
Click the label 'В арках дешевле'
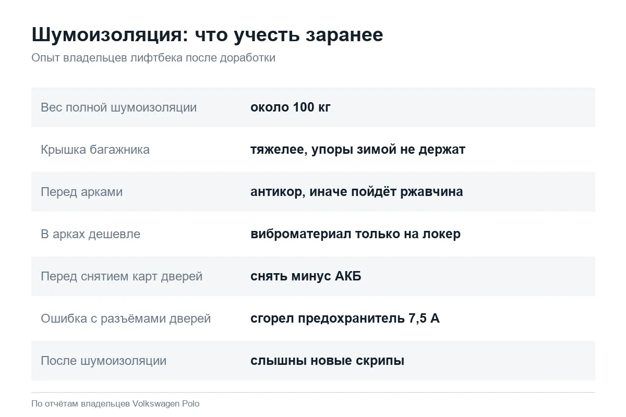tap(90, 234)
